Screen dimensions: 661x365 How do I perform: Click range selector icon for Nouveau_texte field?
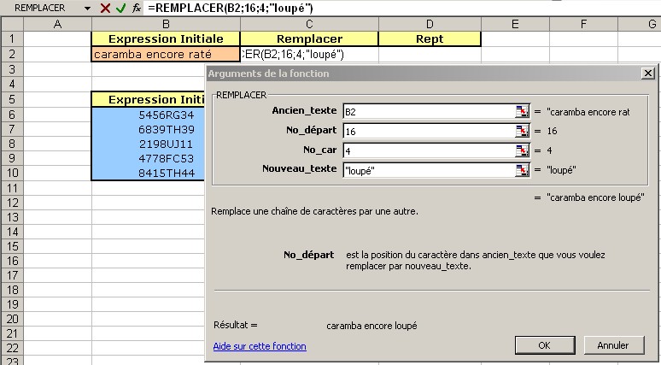(x=522, y=169)
